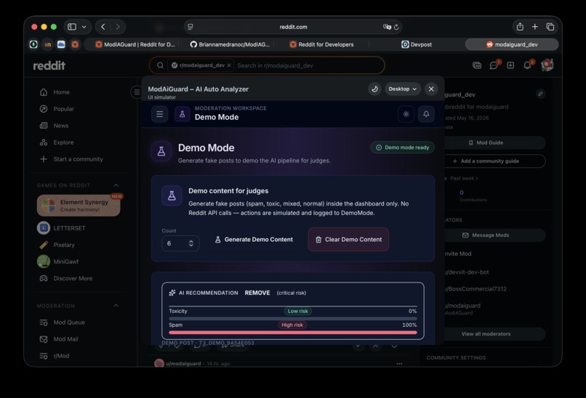Toggle the sun brightness theme button

(406, 114)
